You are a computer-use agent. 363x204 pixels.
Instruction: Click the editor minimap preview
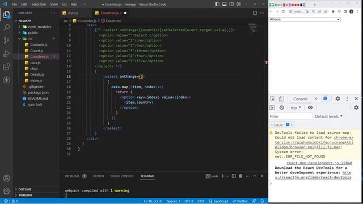(255, 28)
